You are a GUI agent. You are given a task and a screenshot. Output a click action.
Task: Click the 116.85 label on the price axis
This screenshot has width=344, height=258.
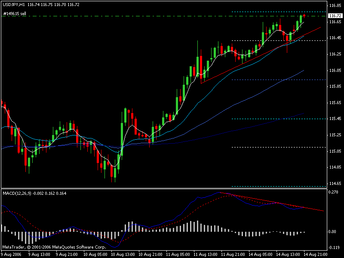[x=334, y=6]
